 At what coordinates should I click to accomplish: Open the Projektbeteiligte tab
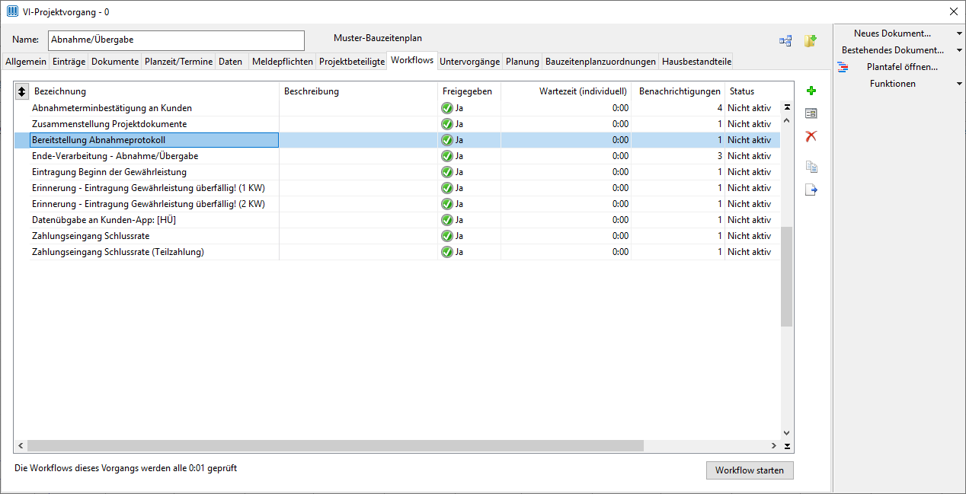coord(352,62)
